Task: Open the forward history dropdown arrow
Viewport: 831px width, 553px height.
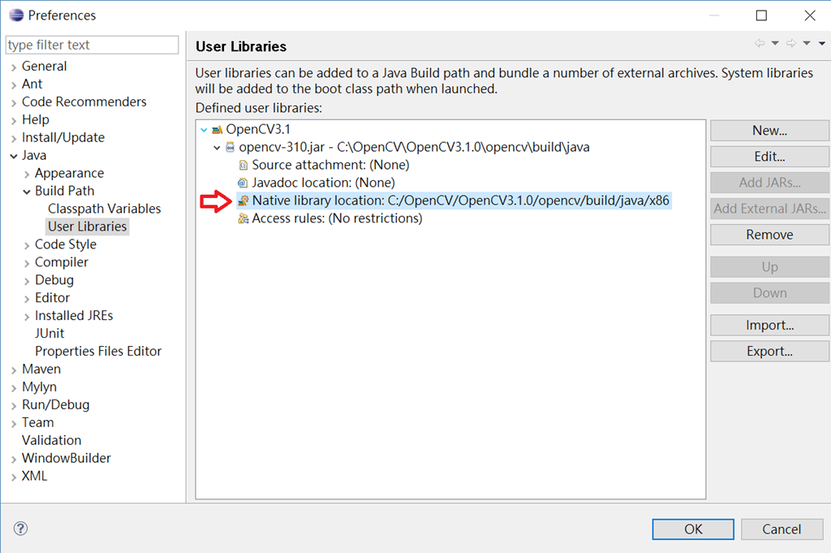Action: (807, 43)
